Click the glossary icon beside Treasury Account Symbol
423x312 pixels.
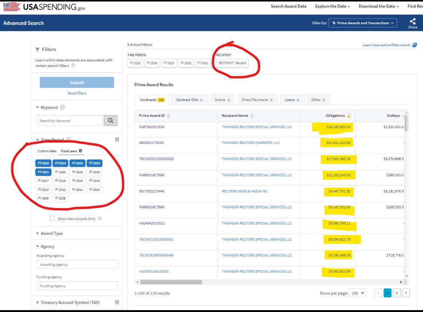117,302
